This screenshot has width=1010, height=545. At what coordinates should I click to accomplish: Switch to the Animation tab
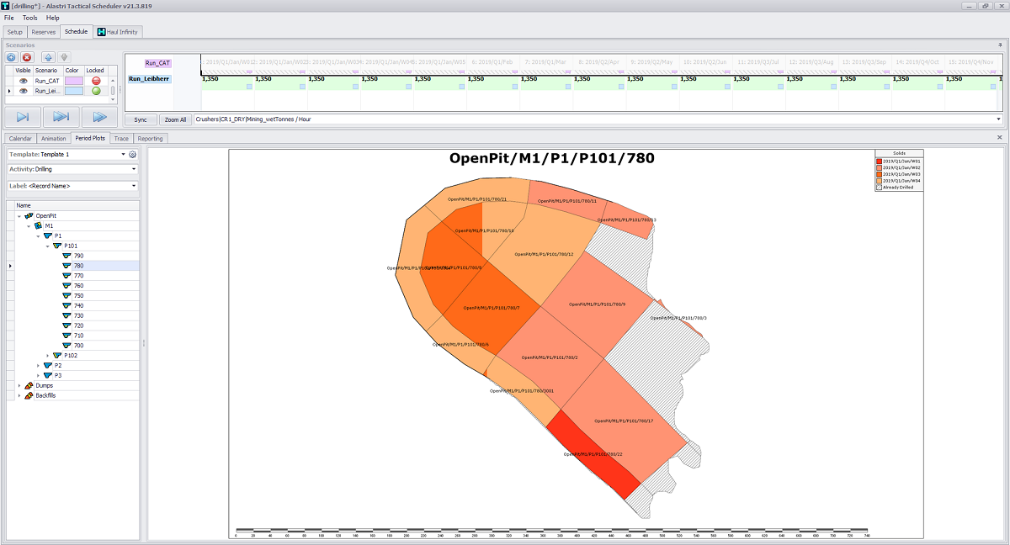53,138
